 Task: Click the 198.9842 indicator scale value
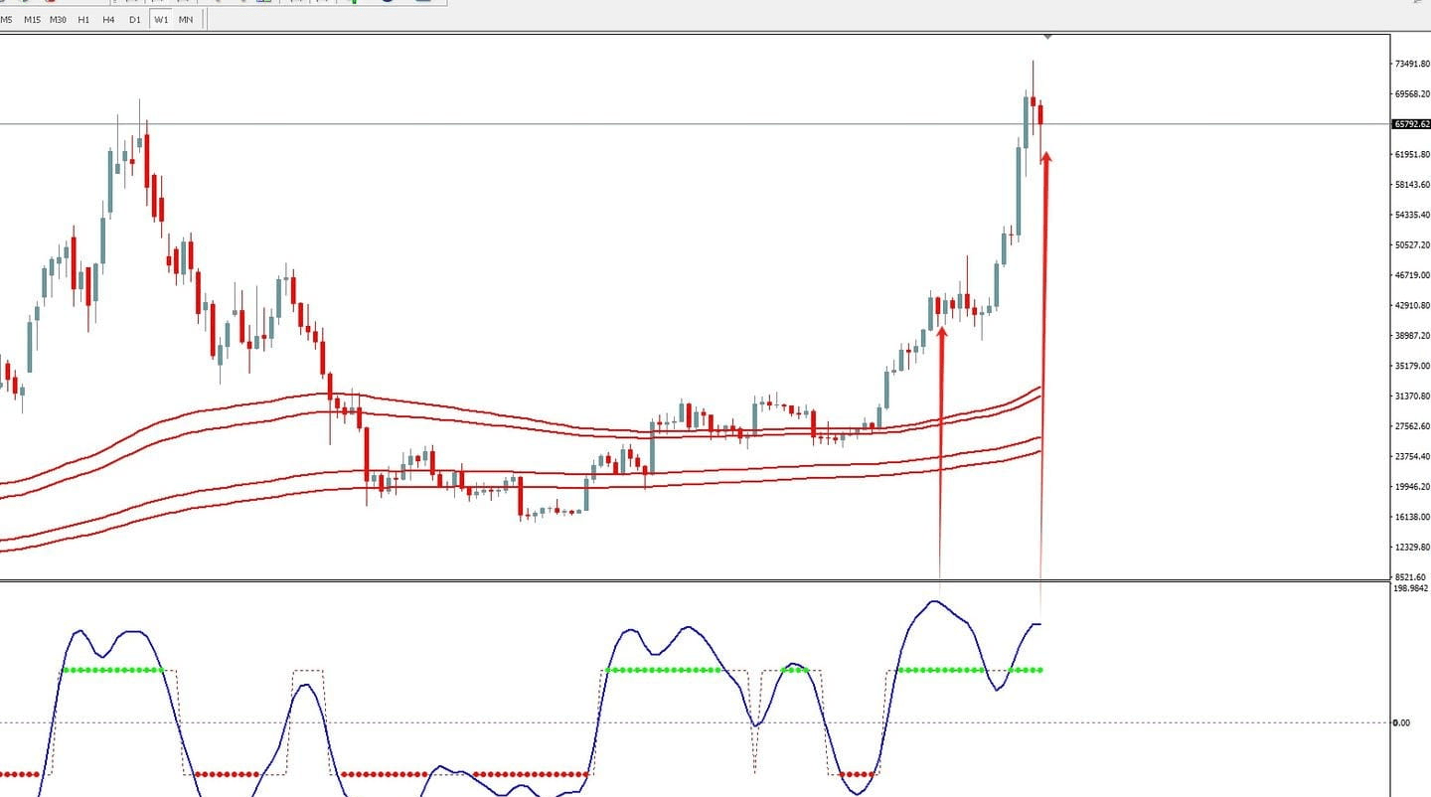[1411, 587]
